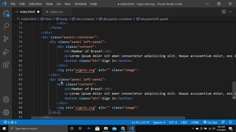
Task: Open Microsoft Store from the taskbar
Action: [97, 128]
